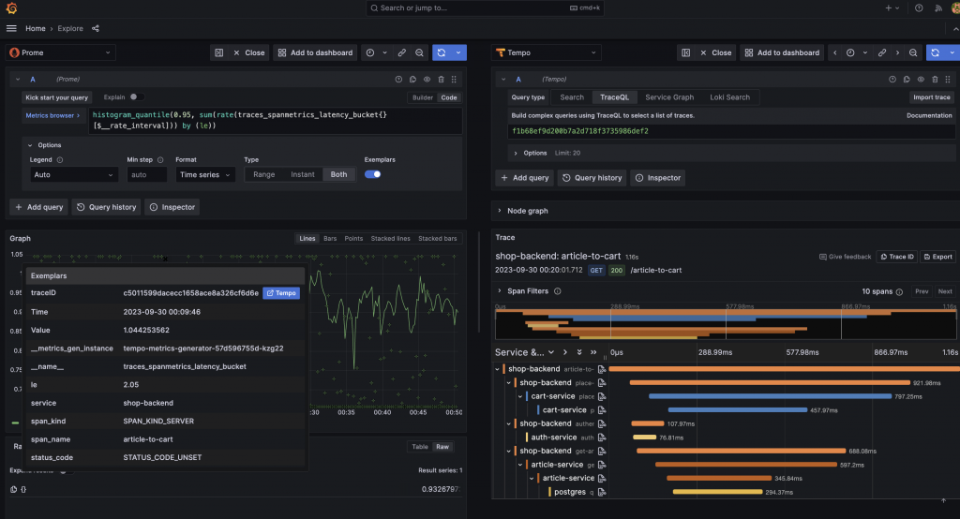
Task: Toggle visibility eye for Tempo query A
Action: [921, 79]
